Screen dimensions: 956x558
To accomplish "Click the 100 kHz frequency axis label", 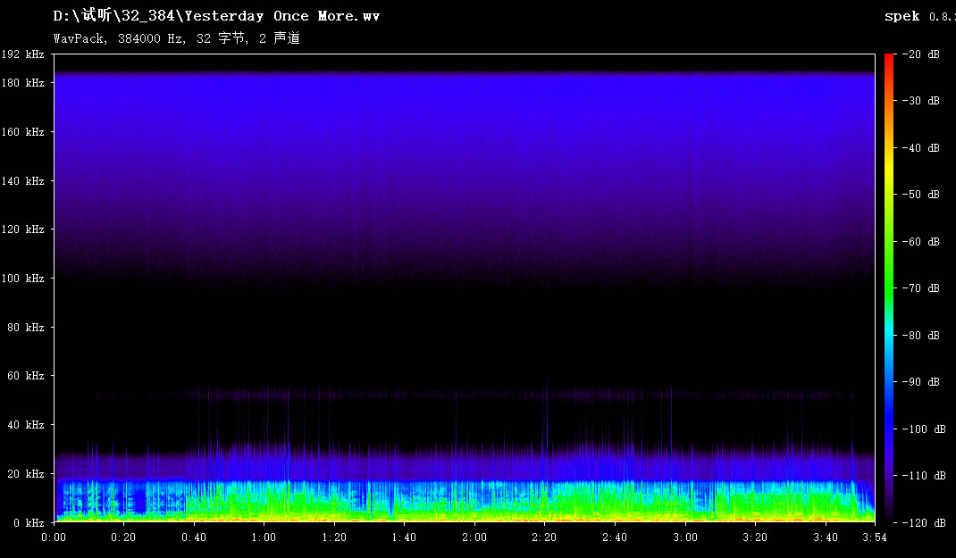I will pos(23,279).
